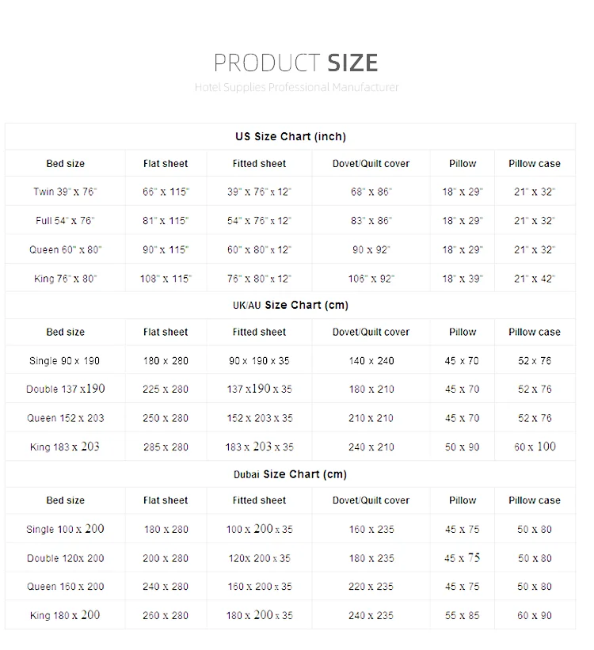Click the Single 100 x 200 bed size cell
Image resolution: width=594 pixels, height=650 pixels.
click(x=65, y=529)
